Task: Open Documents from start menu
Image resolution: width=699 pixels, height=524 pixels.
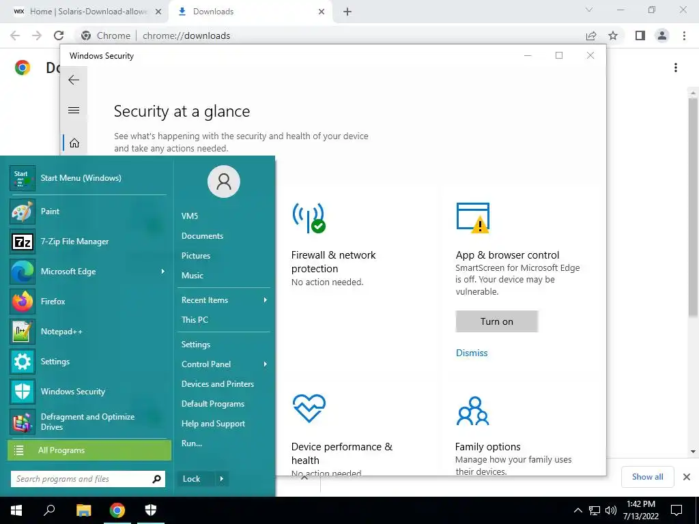Action: click(202, 236)
